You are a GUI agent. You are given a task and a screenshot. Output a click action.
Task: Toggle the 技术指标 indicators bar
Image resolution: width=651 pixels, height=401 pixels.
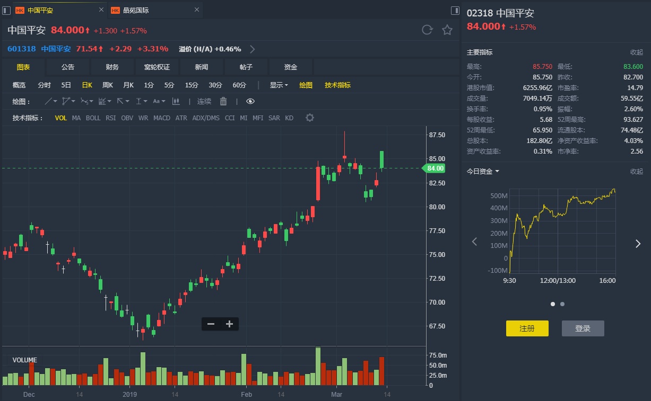click(337, 85)
